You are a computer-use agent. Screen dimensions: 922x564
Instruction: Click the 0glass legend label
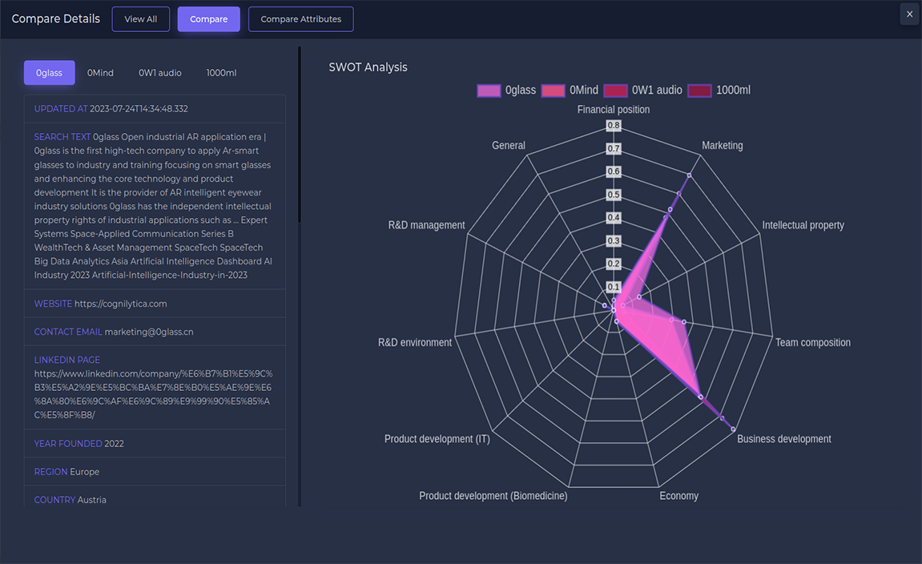(521, 91)
